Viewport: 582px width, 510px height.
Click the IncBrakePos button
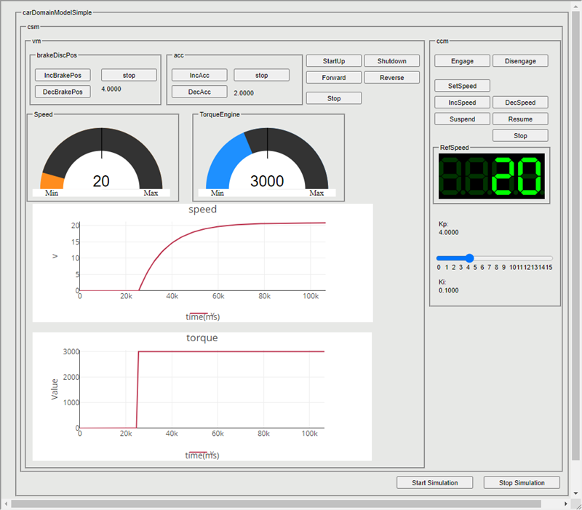tap(63, 75)
